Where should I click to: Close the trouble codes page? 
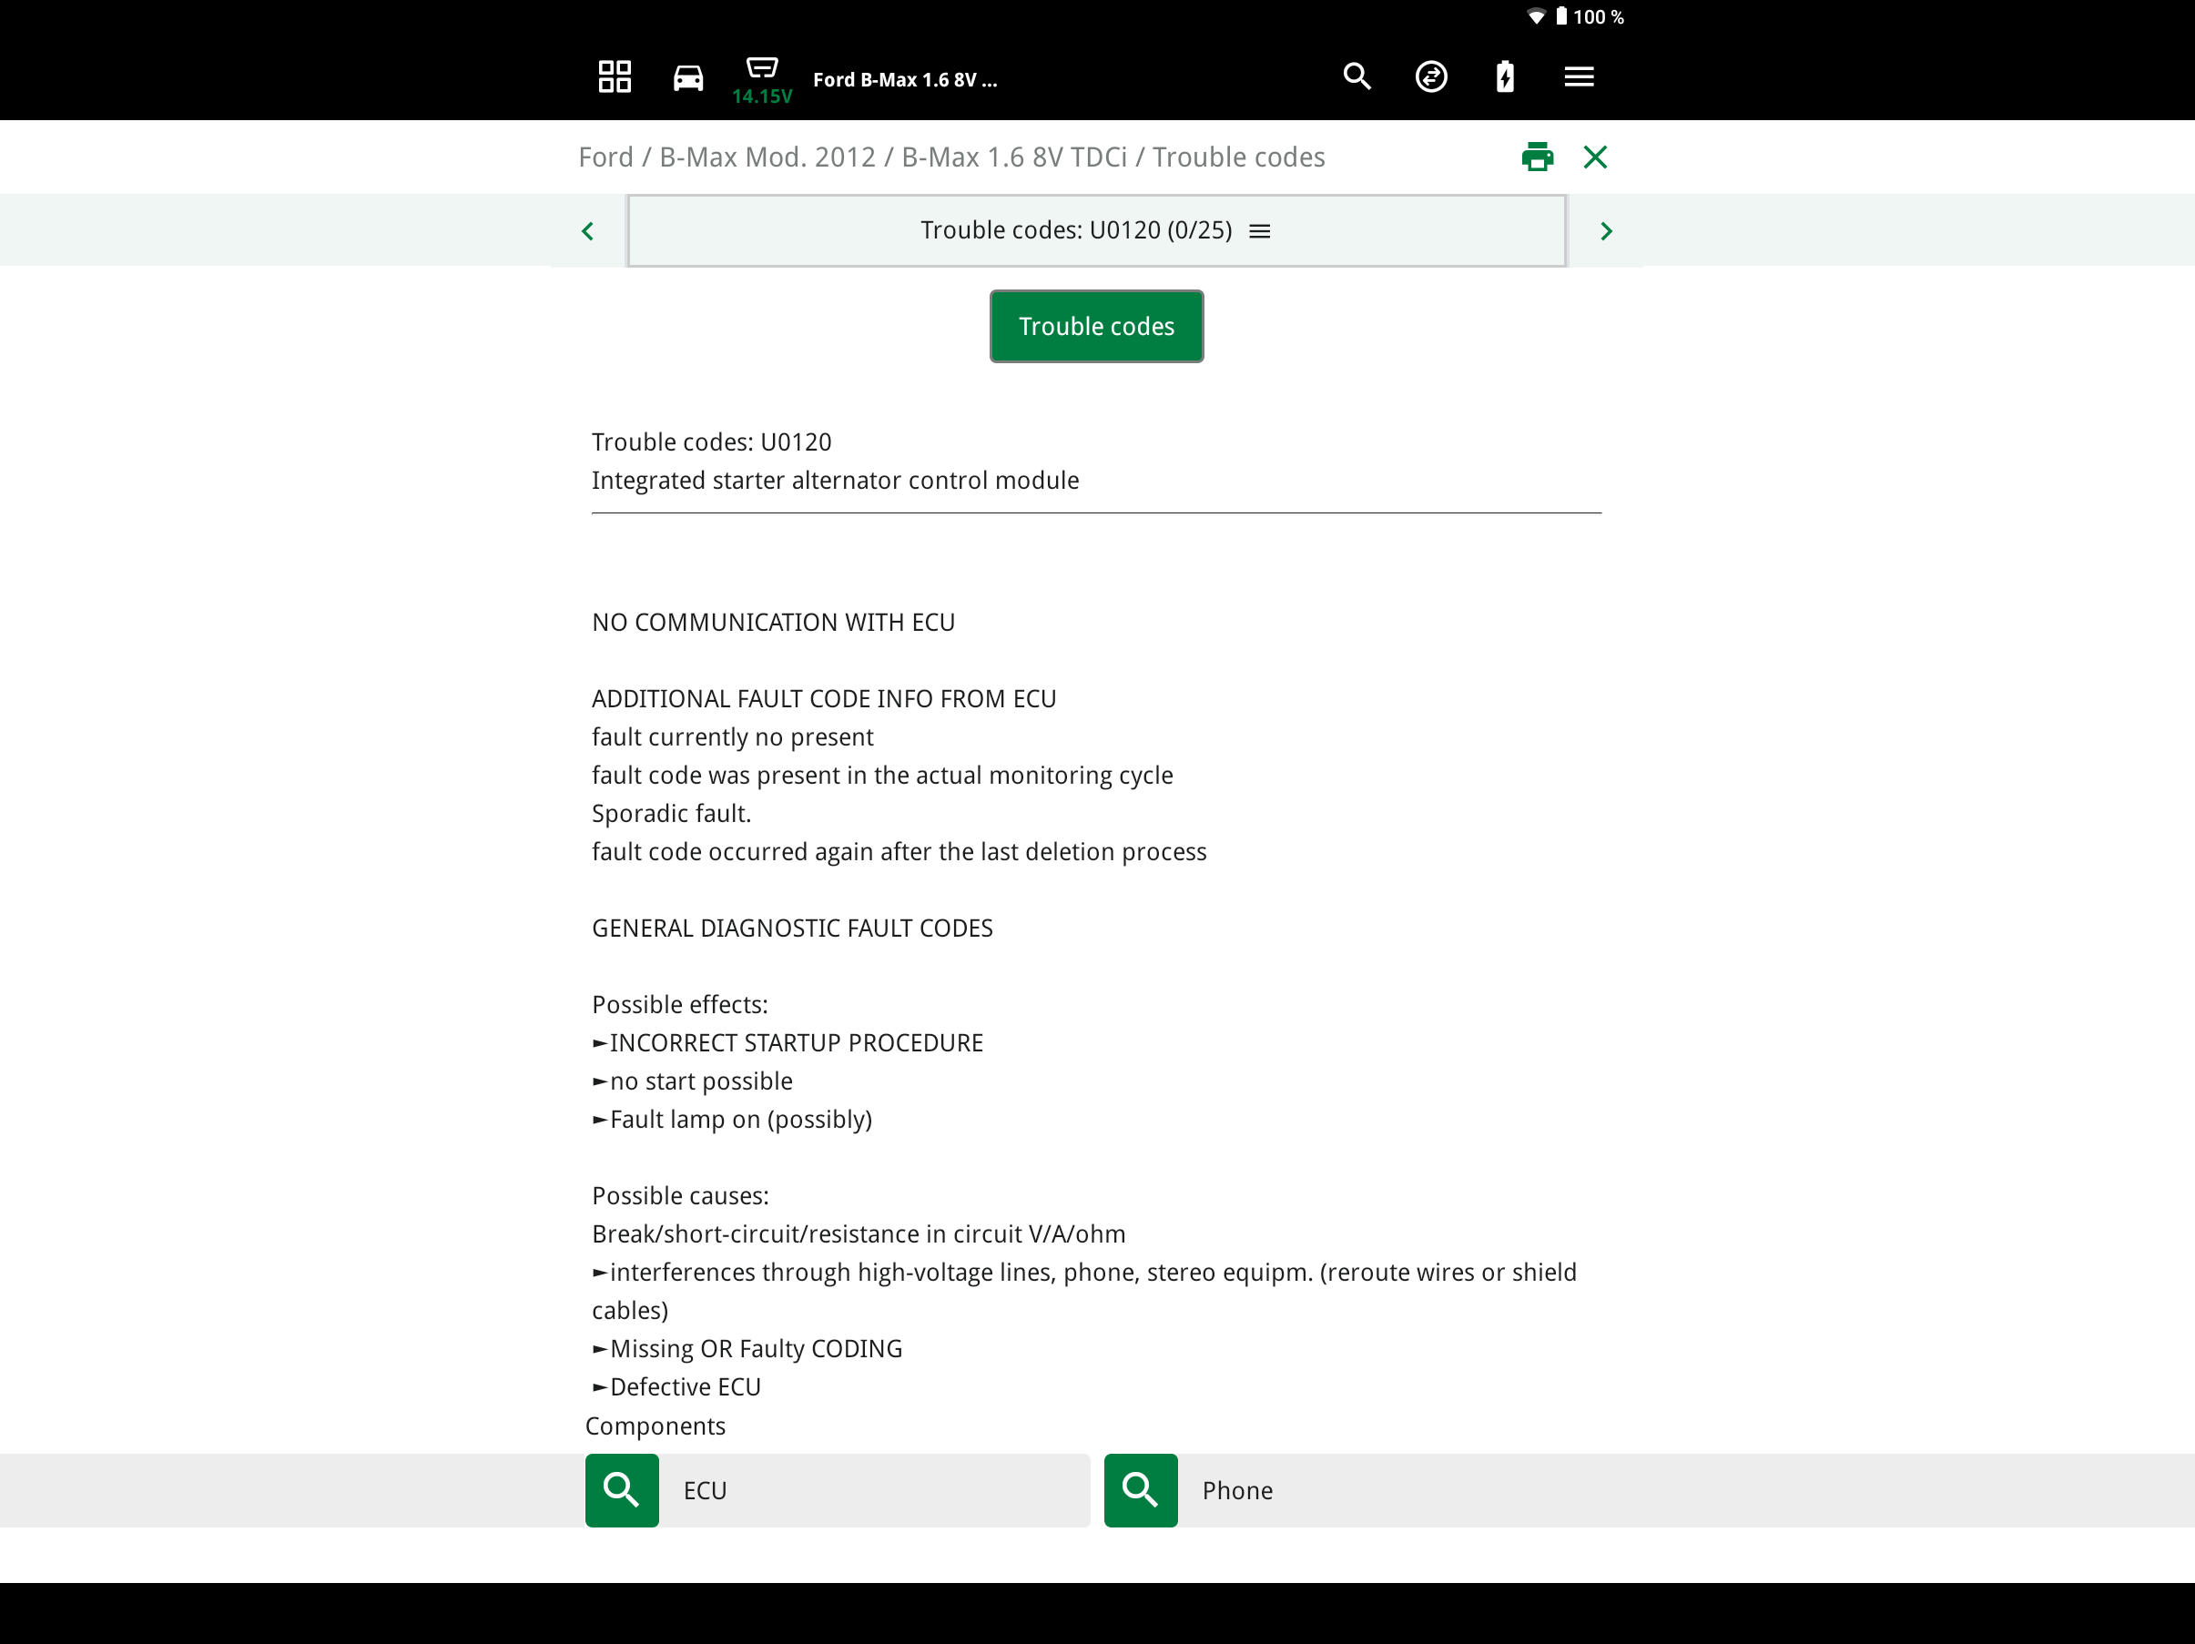pyautogui.click(x=1595, y=157)
